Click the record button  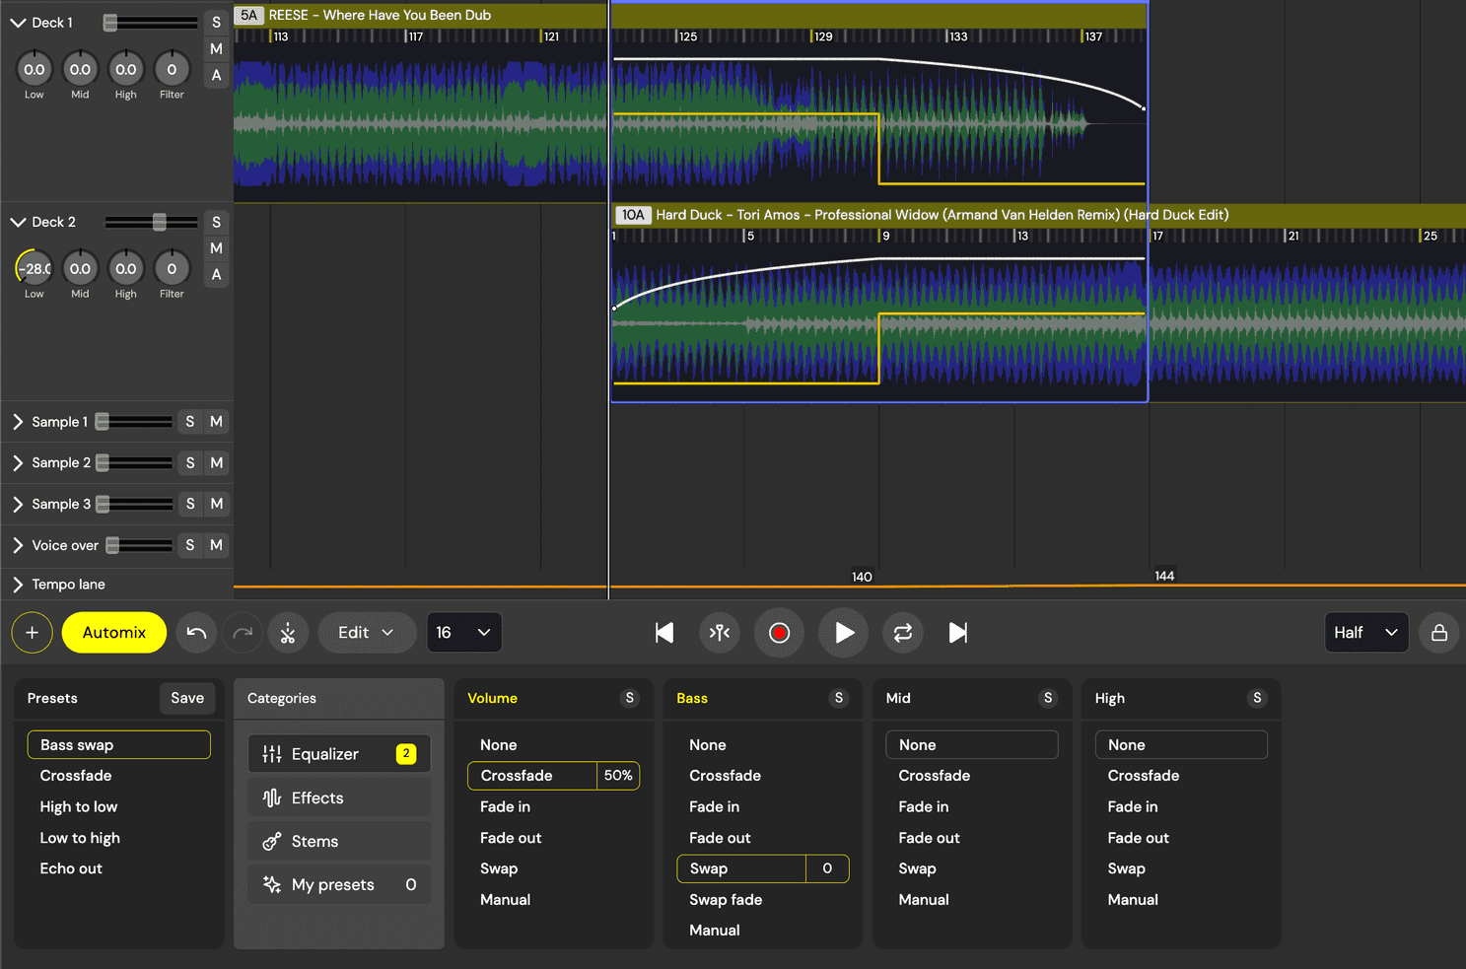click(779, 633)
